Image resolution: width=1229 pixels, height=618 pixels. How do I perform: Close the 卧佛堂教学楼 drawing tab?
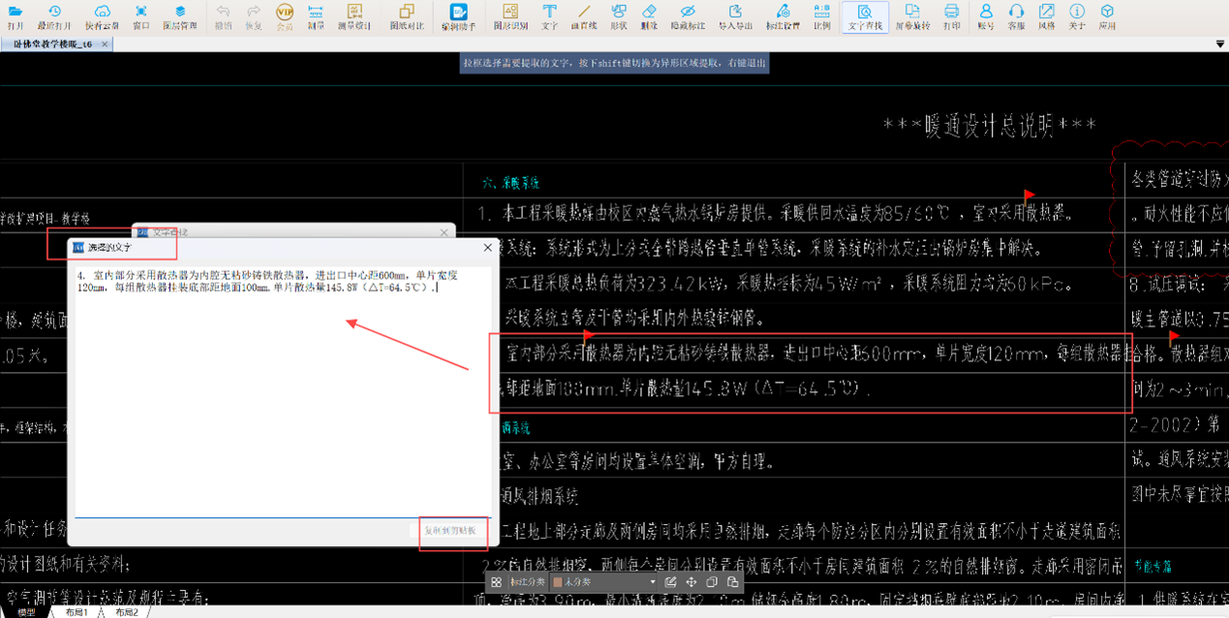(105, 45)
